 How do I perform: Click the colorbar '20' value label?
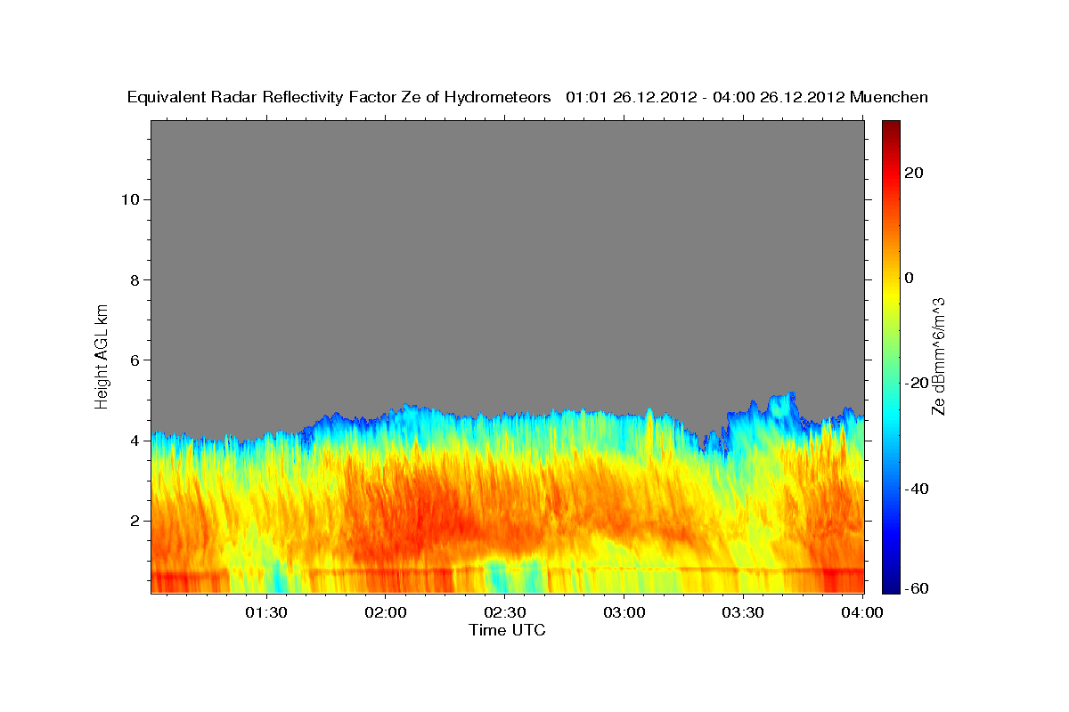(912, 173)
